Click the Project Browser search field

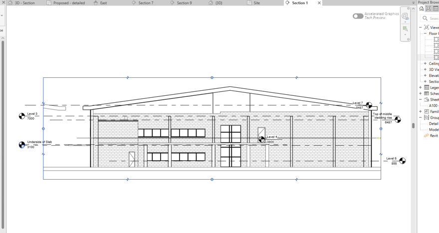430,18
